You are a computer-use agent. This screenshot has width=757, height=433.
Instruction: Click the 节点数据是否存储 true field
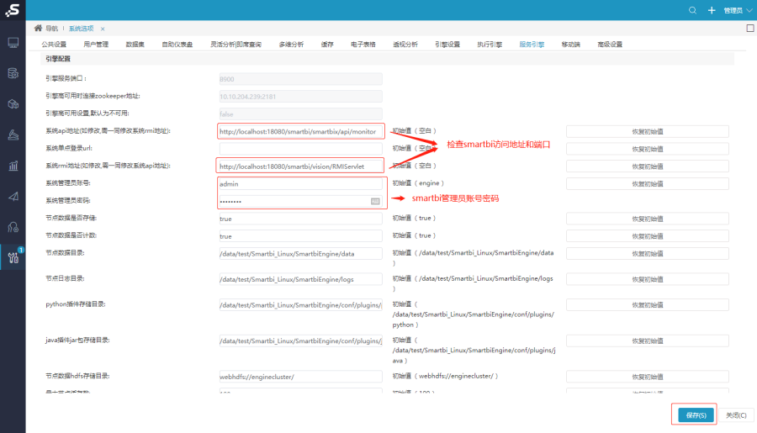tap(301, 219)
